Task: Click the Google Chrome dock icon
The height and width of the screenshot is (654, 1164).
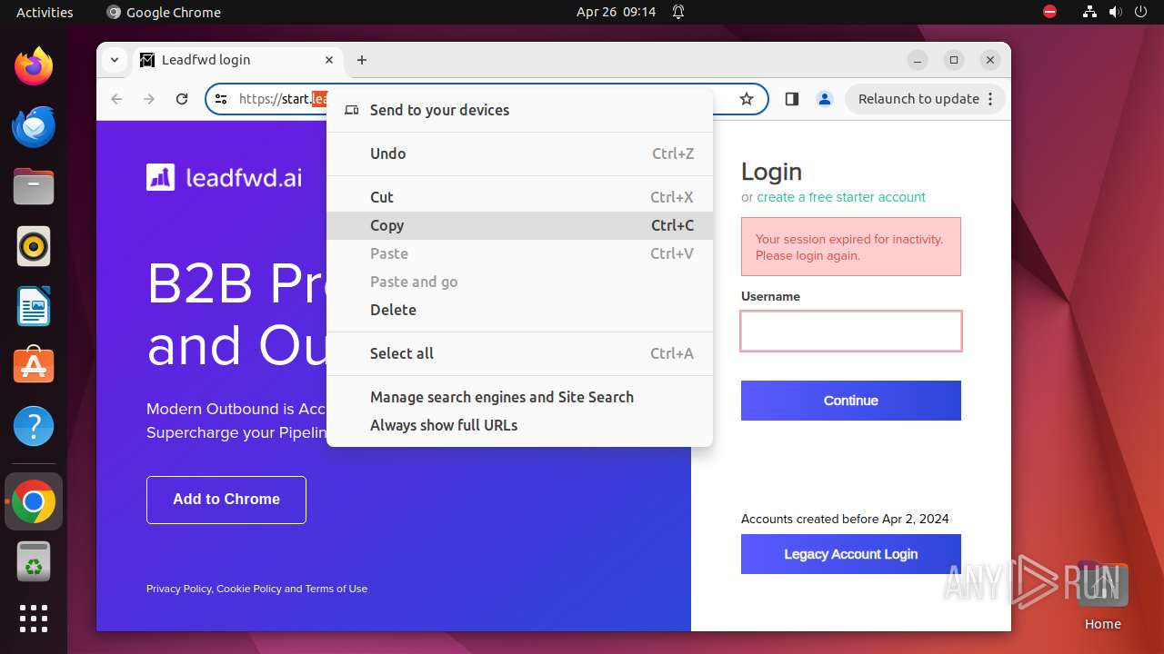Action: tap(34, 501)
